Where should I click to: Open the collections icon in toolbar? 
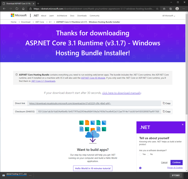coord(171,9)
